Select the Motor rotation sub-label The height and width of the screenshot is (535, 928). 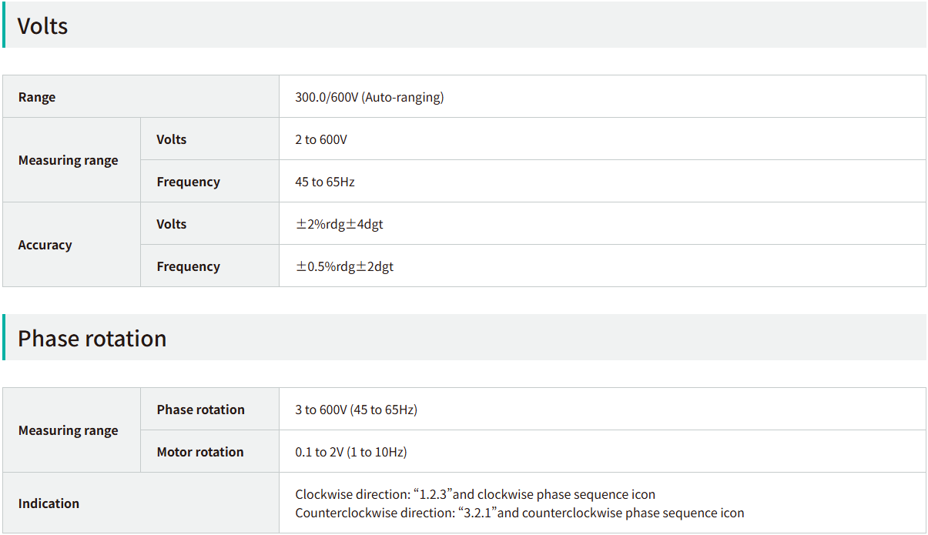(199, 452)
